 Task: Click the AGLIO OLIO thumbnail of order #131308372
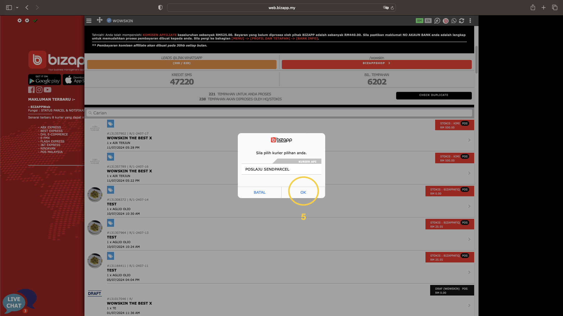pos(95,195)
